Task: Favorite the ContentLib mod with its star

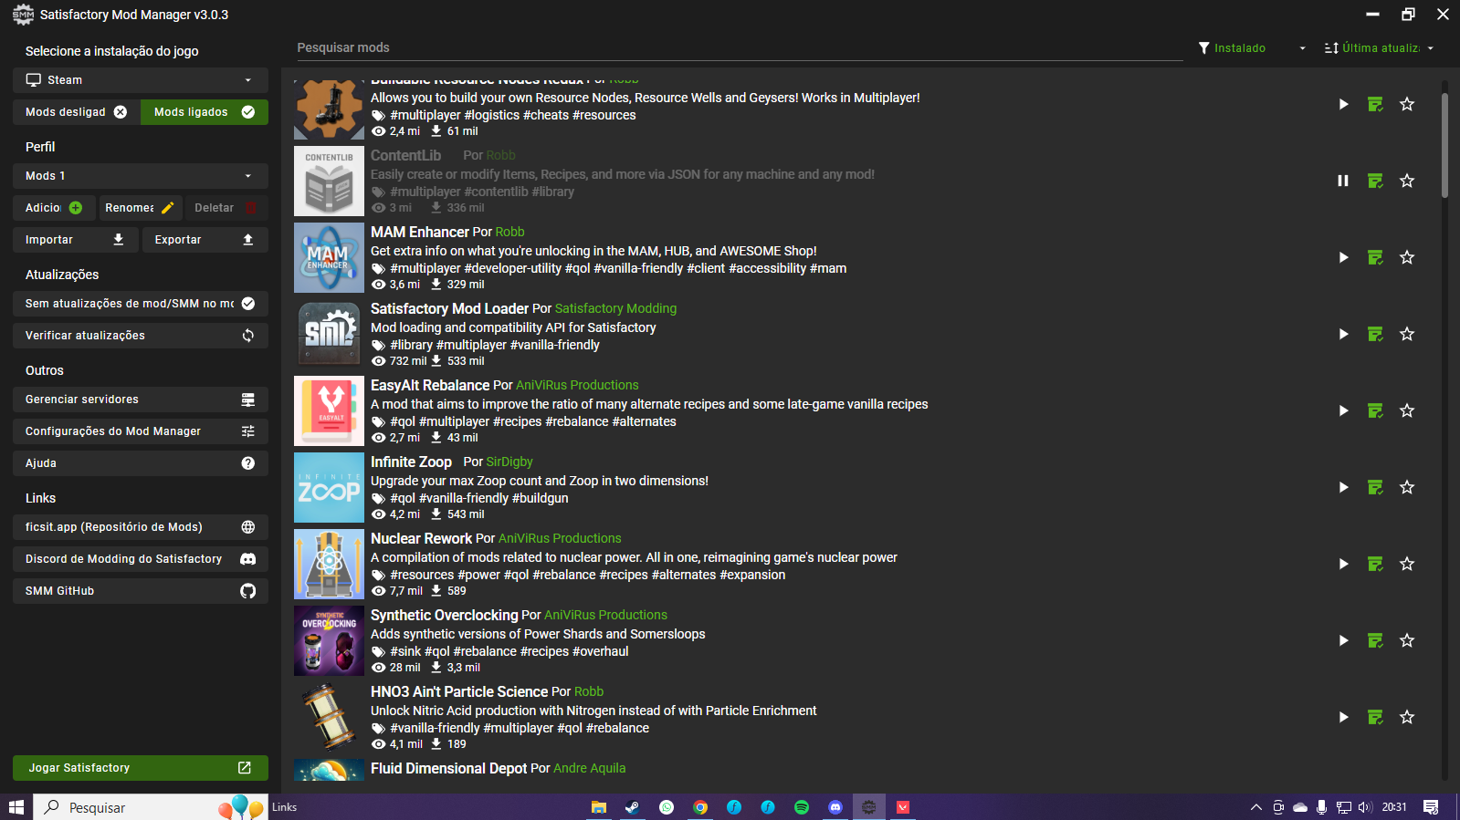Action: [1407, 181]
